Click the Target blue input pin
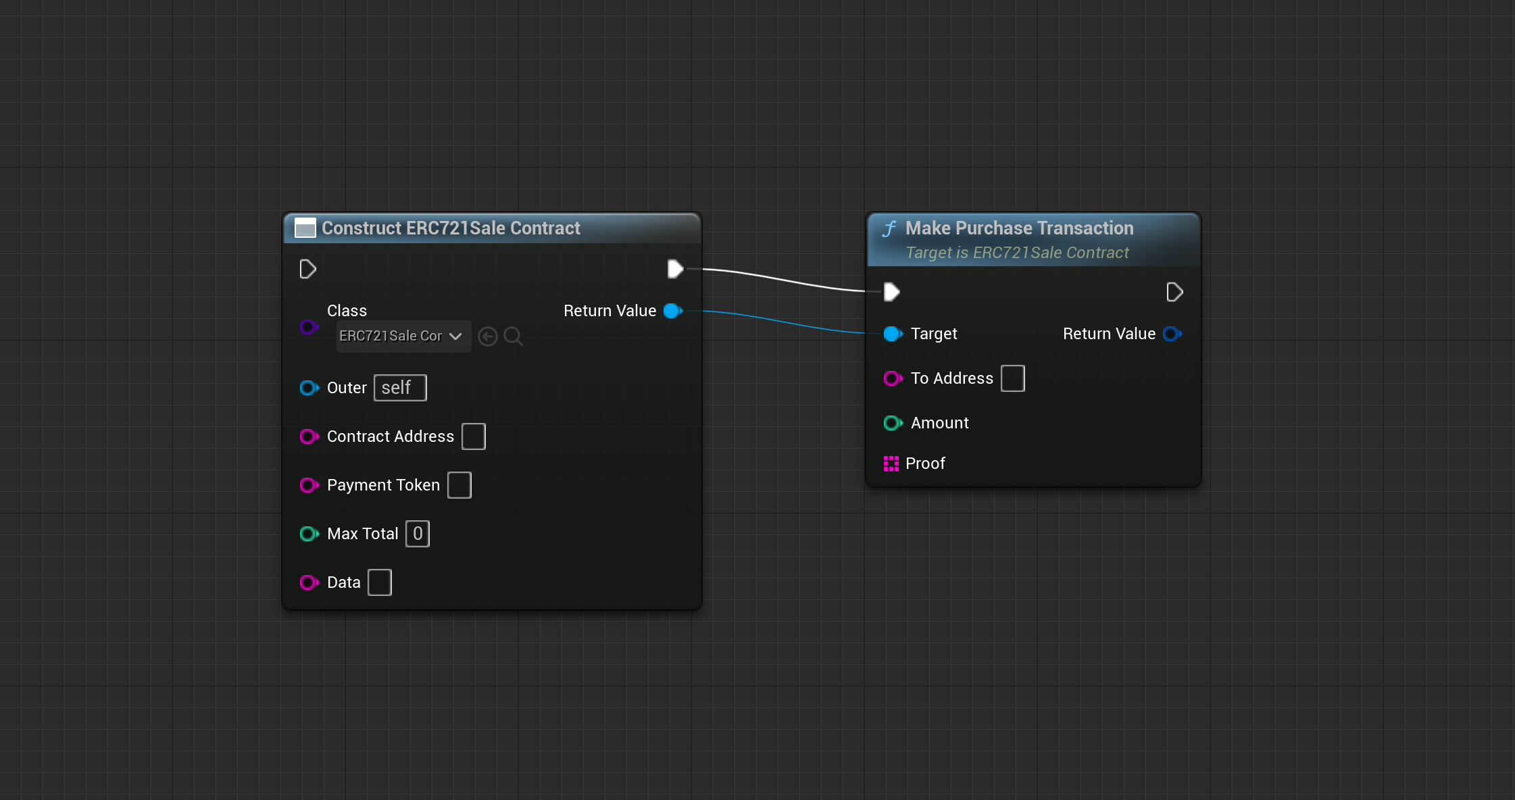The width and height of the screenshot is (1515, 800). (x=892, y=334)
